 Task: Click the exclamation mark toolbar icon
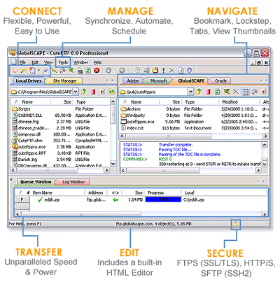(x=164, y=70)
